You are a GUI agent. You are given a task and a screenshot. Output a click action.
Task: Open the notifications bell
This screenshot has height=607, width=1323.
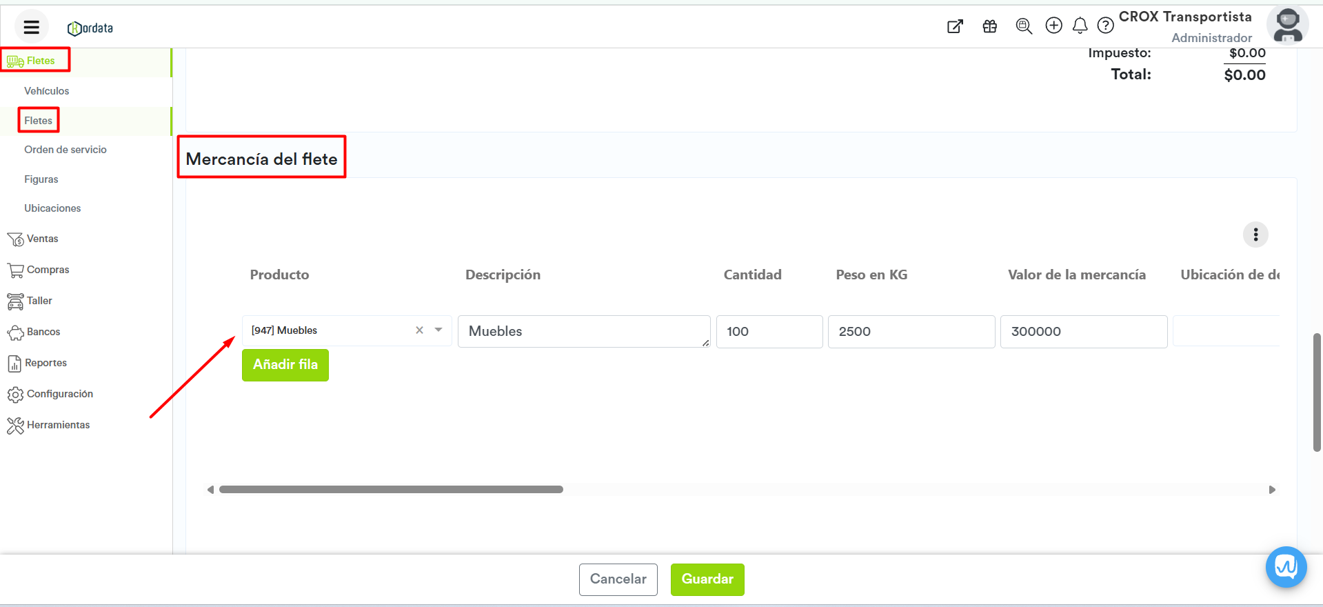click(1080, 26)
